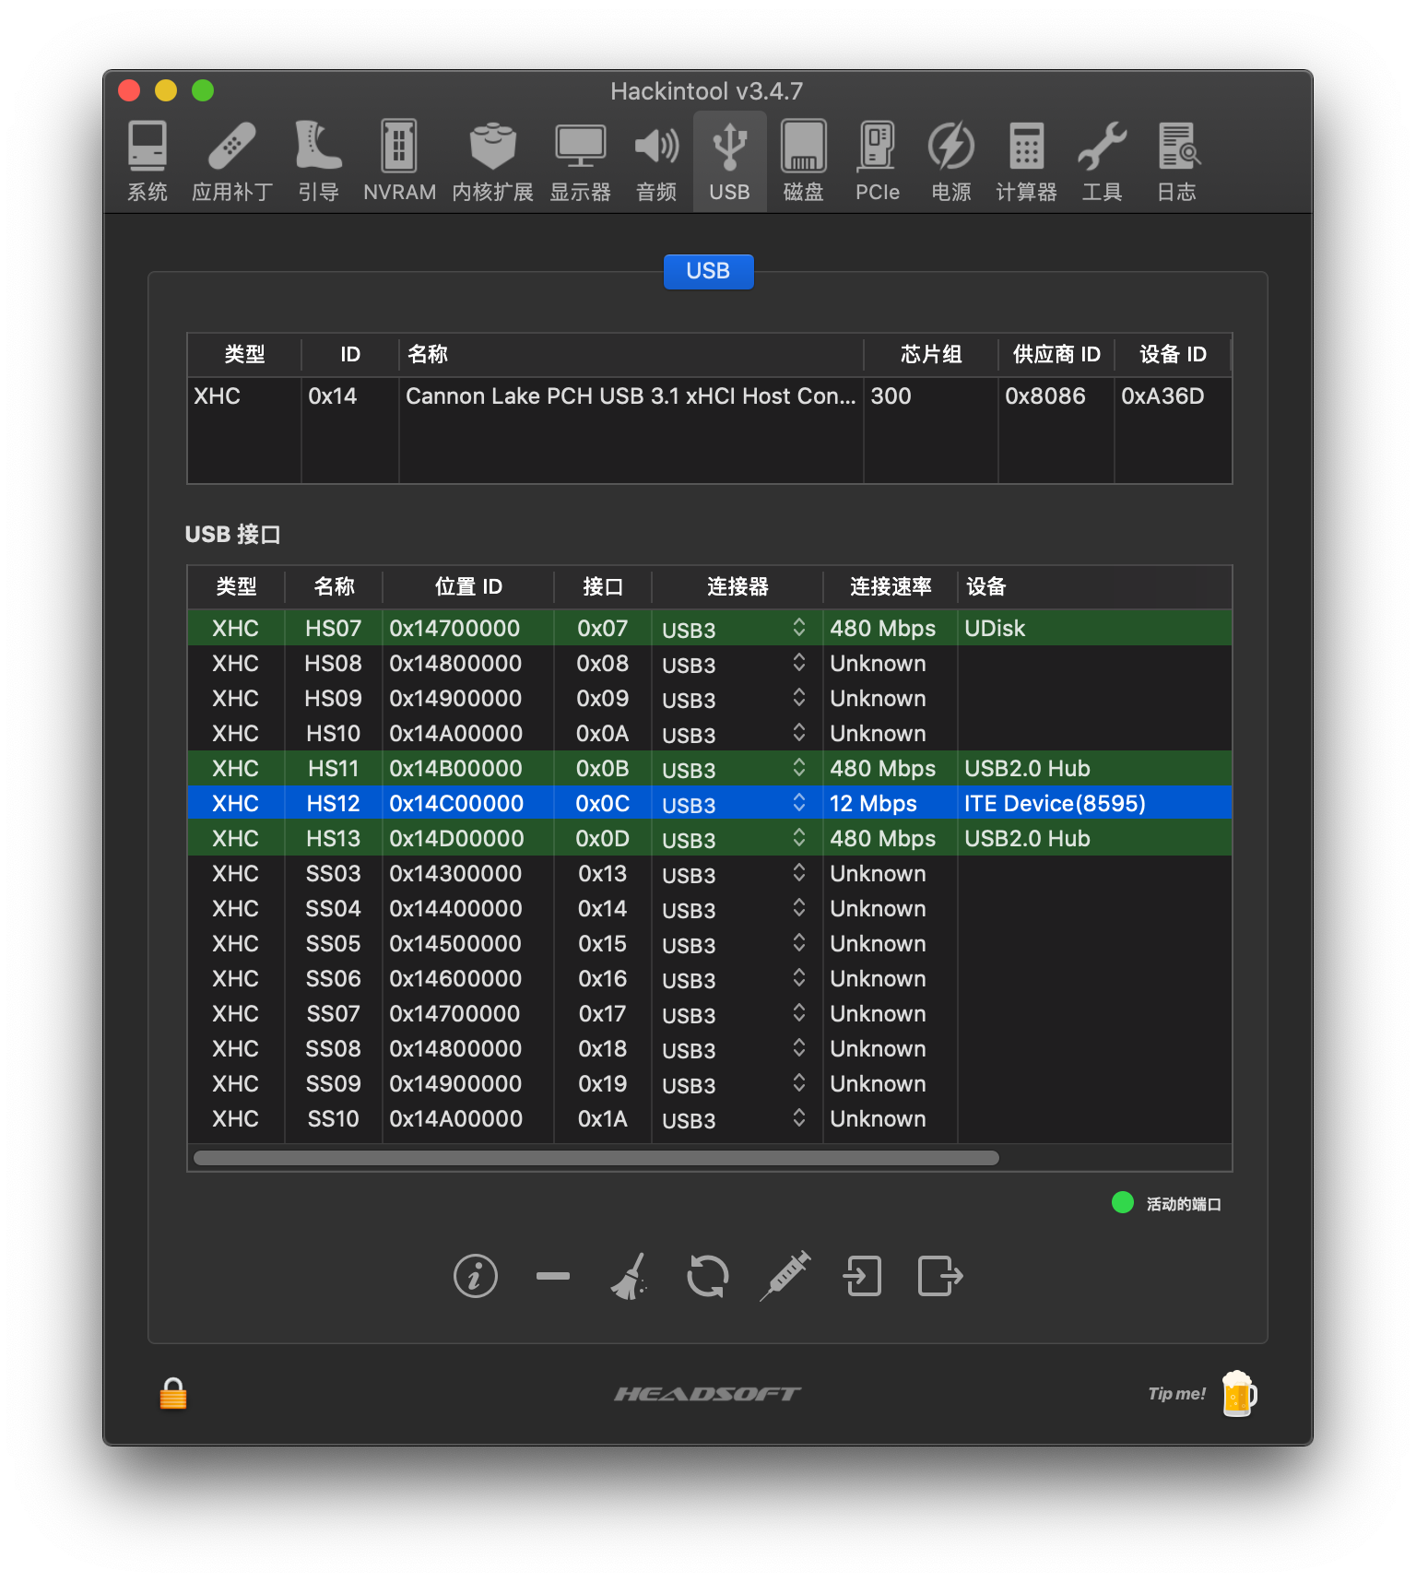The image size is (1416, 1582).
Task: Open the 工具 (Tools) section
Action: (x=1102, y=161)
